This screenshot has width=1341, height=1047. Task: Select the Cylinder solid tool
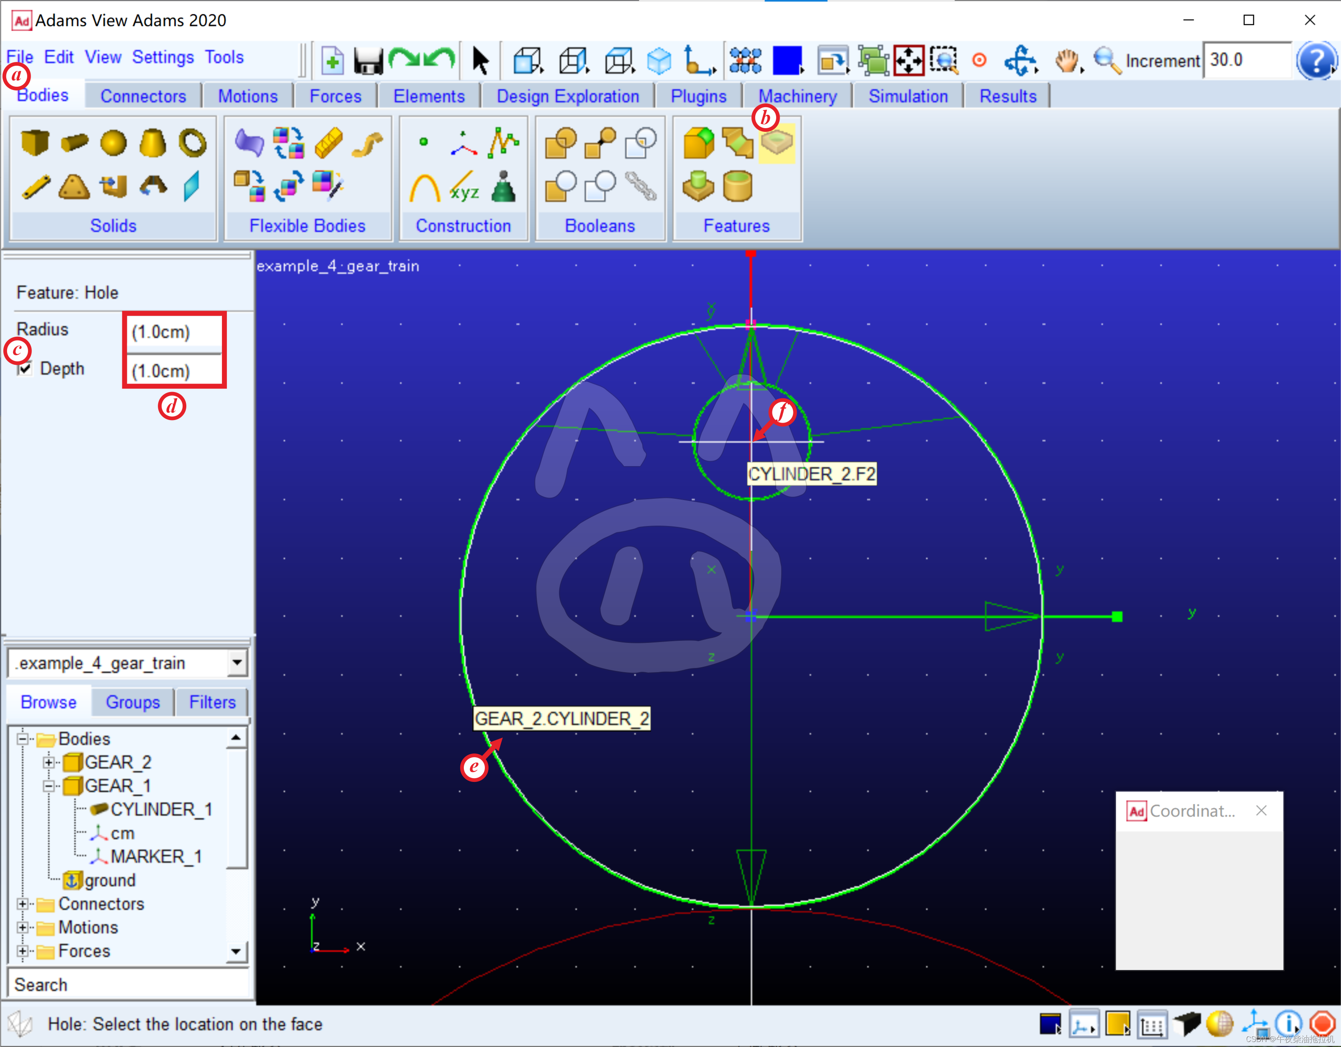click(74, 142)
